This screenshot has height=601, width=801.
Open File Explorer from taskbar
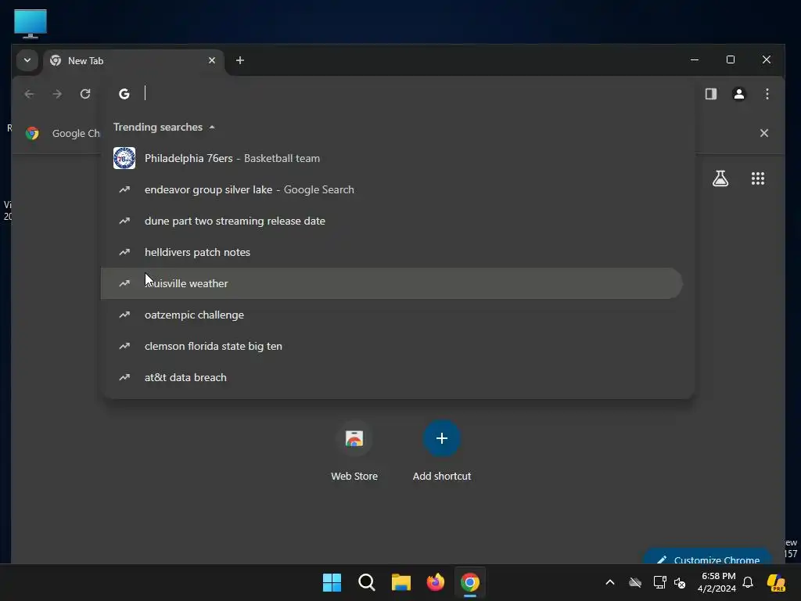(x=401, y=582)
